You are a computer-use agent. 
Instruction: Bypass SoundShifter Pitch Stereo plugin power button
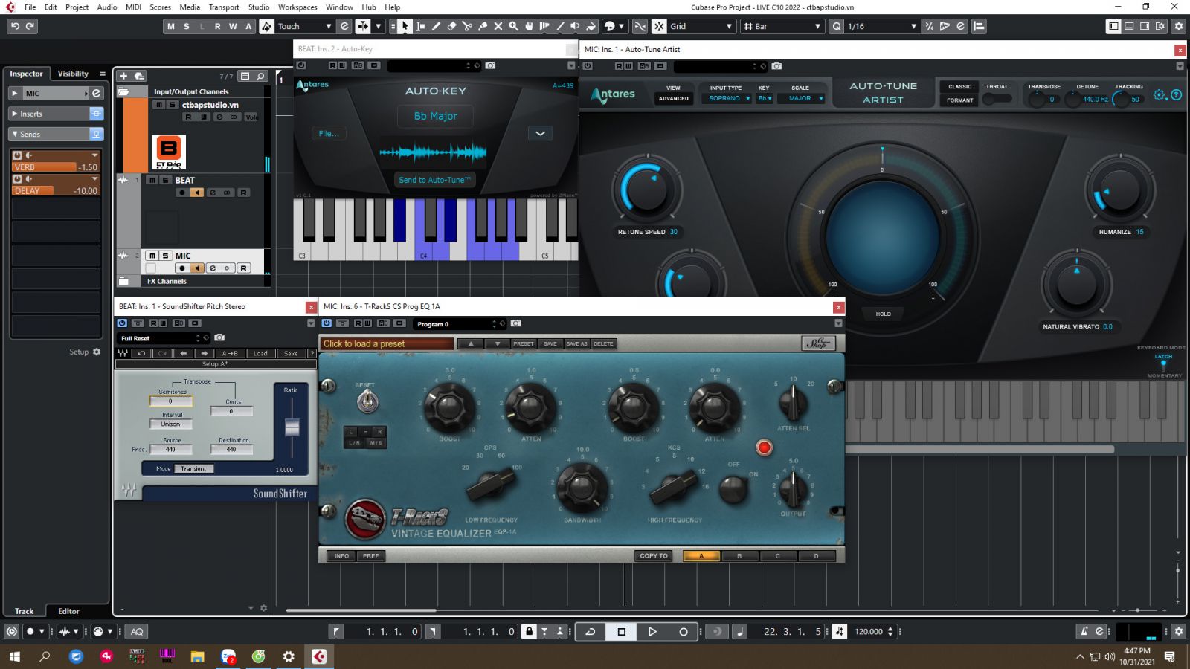[x=122, y=323]
